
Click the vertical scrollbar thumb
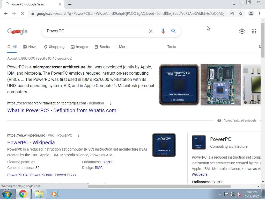click(x=263, y=40)
